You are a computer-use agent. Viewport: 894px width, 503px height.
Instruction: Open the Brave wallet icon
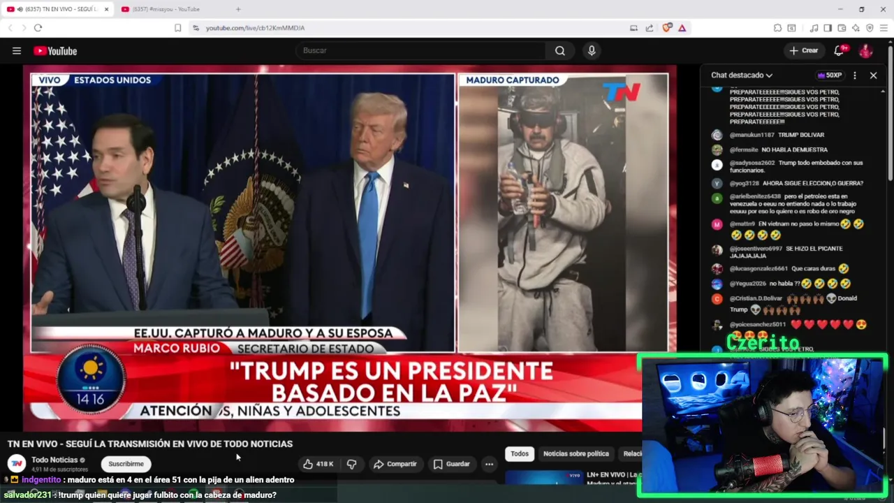pyautogui.click(x=842, y=28)
